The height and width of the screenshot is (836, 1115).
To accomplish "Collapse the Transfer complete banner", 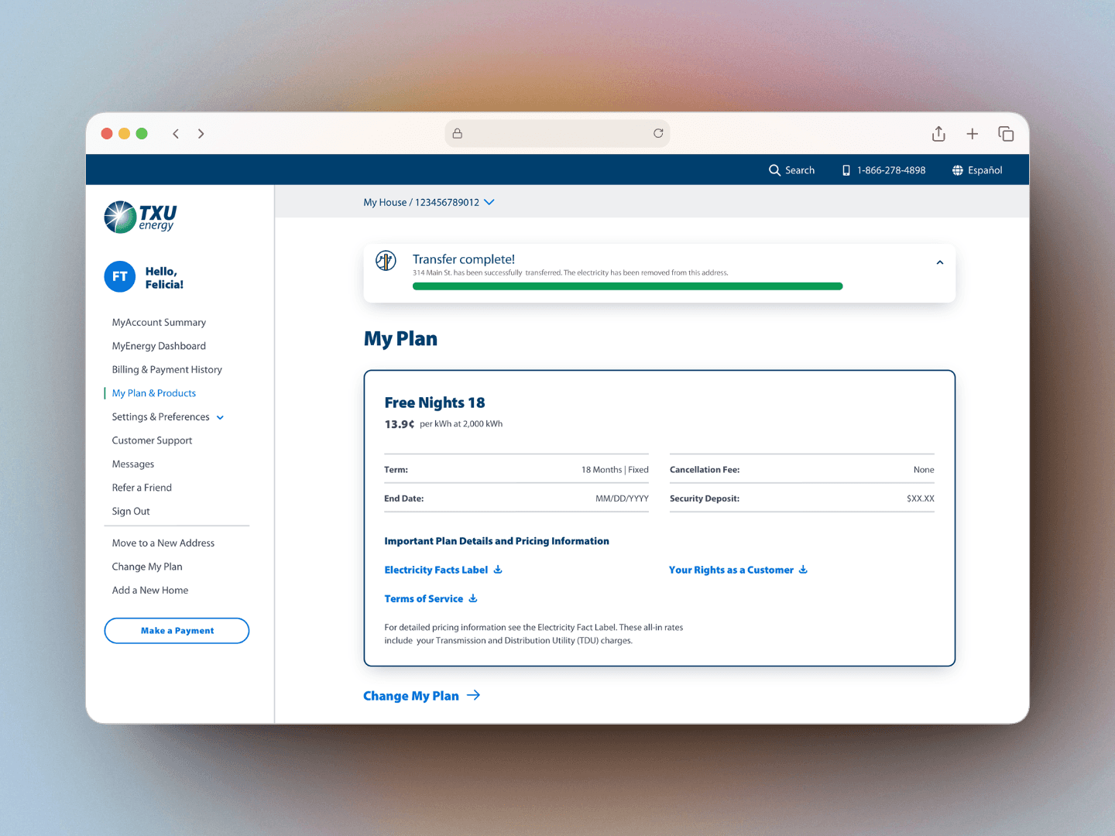I will [x=940, y=262].
